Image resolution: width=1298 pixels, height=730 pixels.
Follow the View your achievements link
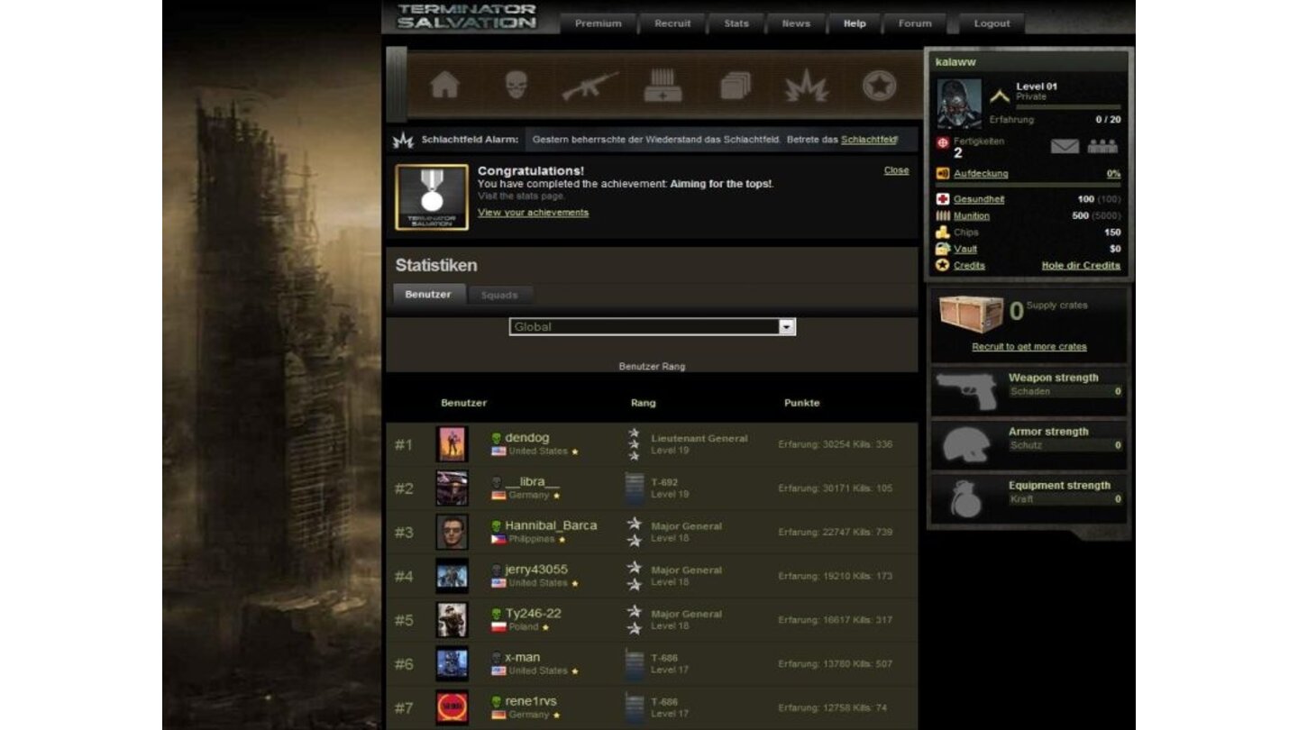point(533,213)
